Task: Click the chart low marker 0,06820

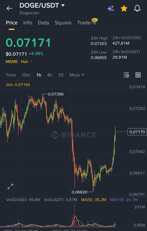Action: click(79, 192)
